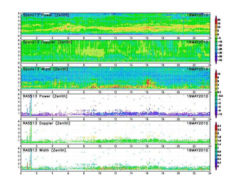Click the red burst near hour 16 in Spano13 Width
Screen dimensions: 241x186
click(x=148, y=83)
